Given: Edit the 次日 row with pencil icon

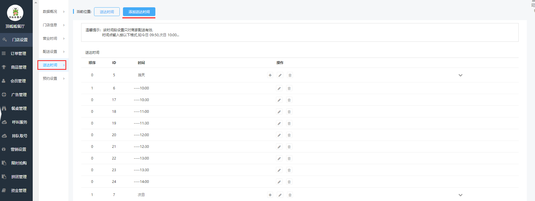Looking at the screenshot, I should click(x=280, y=195).
